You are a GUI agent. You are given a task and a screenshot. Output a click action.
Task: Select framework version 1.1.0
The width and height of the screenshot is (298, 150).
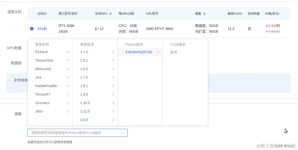click(x=84, y=52)
